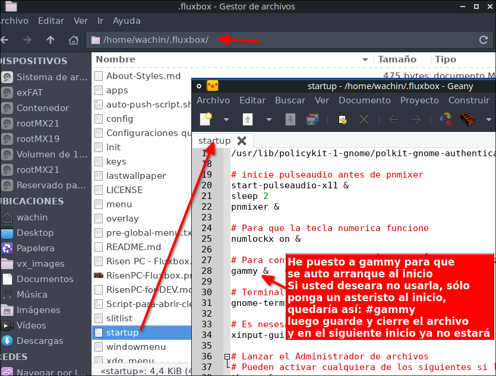Click the Reload/revert file icon in Geany
Screen dimensions: 496x376
(343, 119)
